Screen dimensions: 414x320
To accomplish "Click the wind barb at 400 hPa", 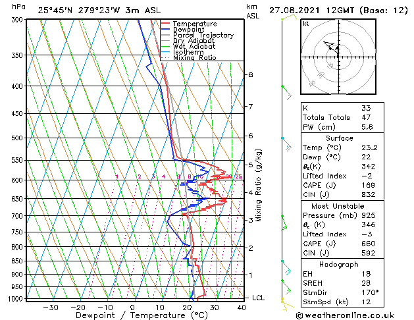I will point(287,93).
